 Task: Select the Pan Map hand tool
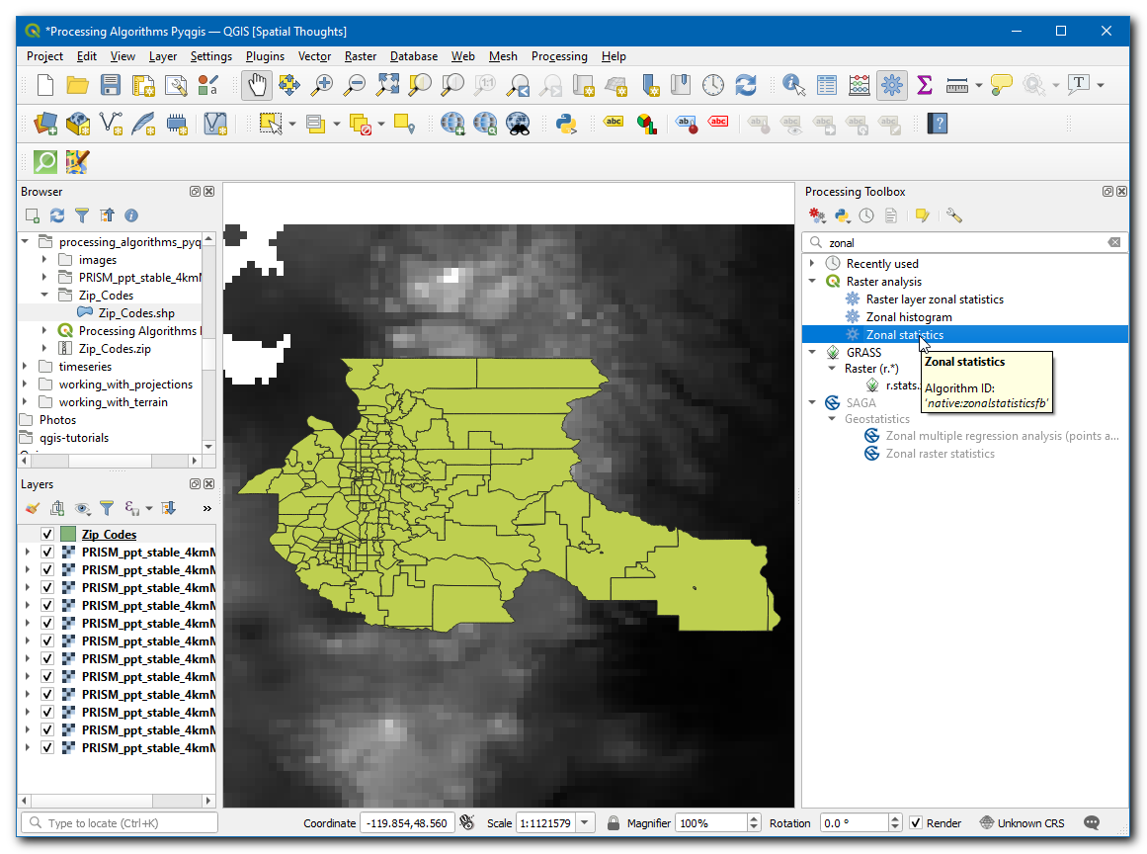pos(257,85)
